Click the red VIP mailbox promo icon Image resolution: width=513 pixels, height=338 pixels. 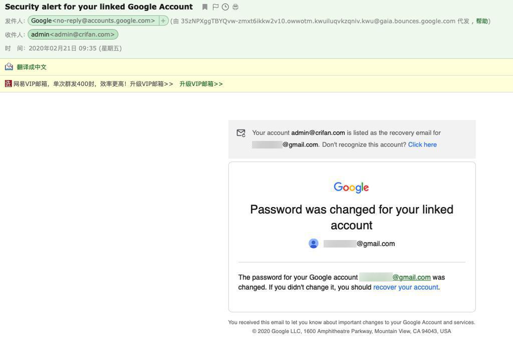tap(8, 84)
